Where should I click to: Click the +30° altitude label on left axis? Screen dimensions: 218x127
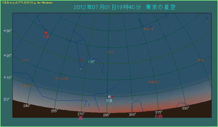(7, 31)
